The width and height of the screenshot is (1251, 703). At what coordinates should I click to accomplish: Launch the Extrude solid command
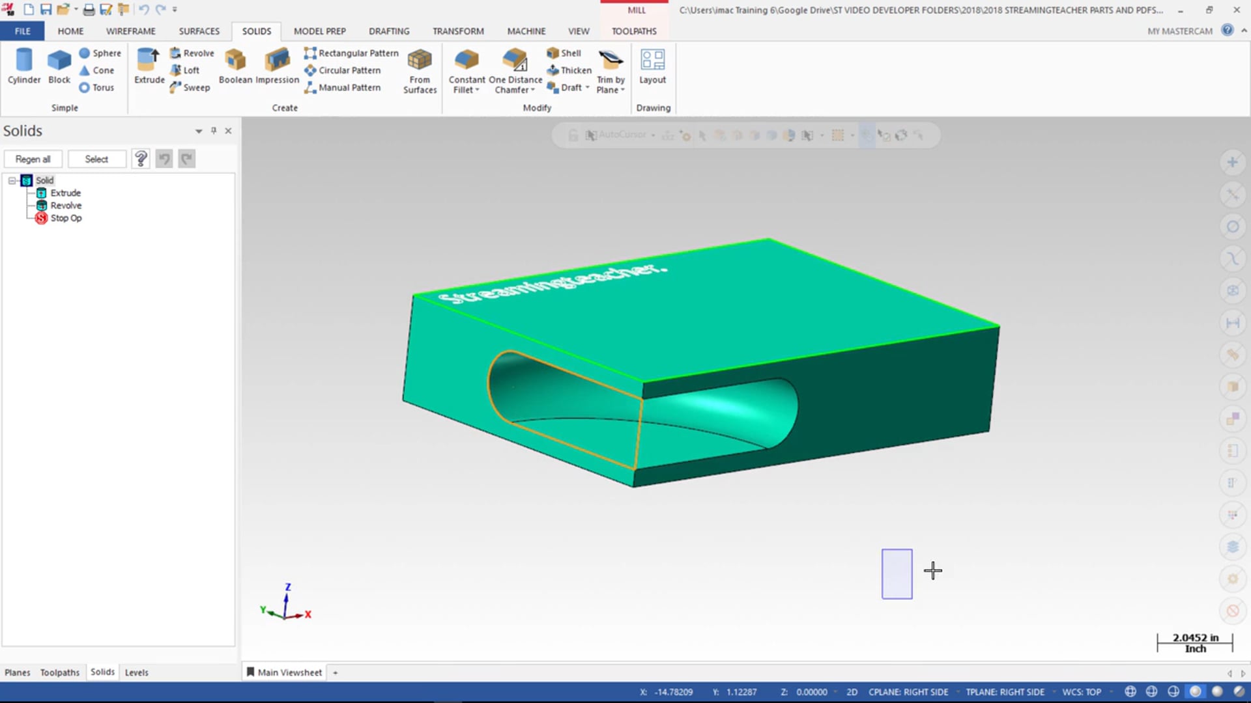[x=149, y=66]
